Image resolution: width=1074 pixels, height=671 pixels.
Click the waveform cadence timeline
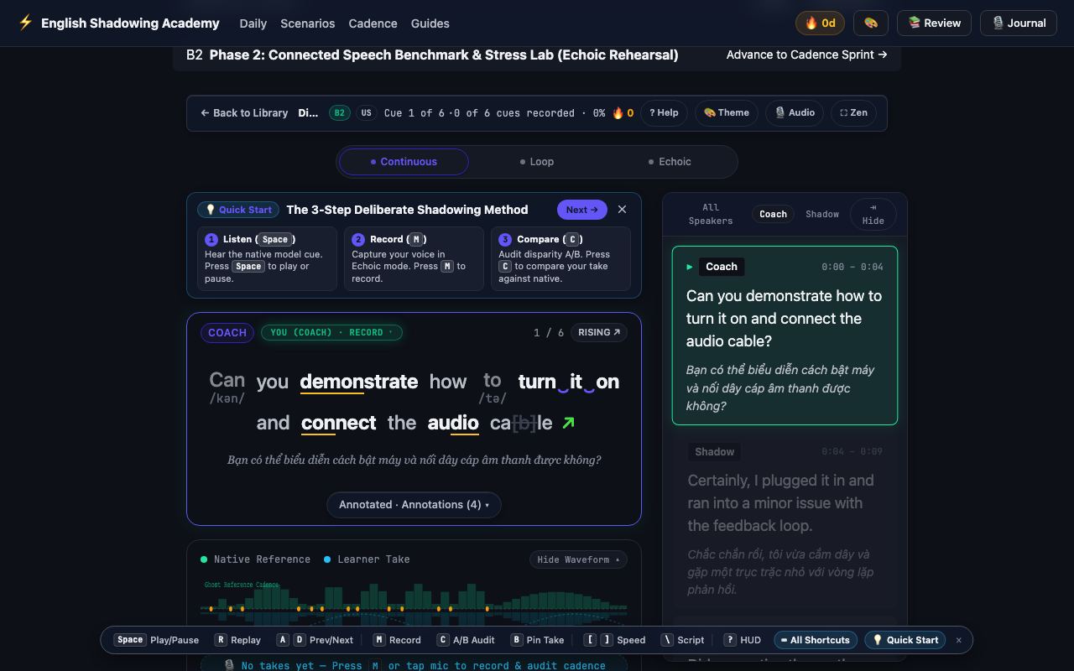point(414,608)
